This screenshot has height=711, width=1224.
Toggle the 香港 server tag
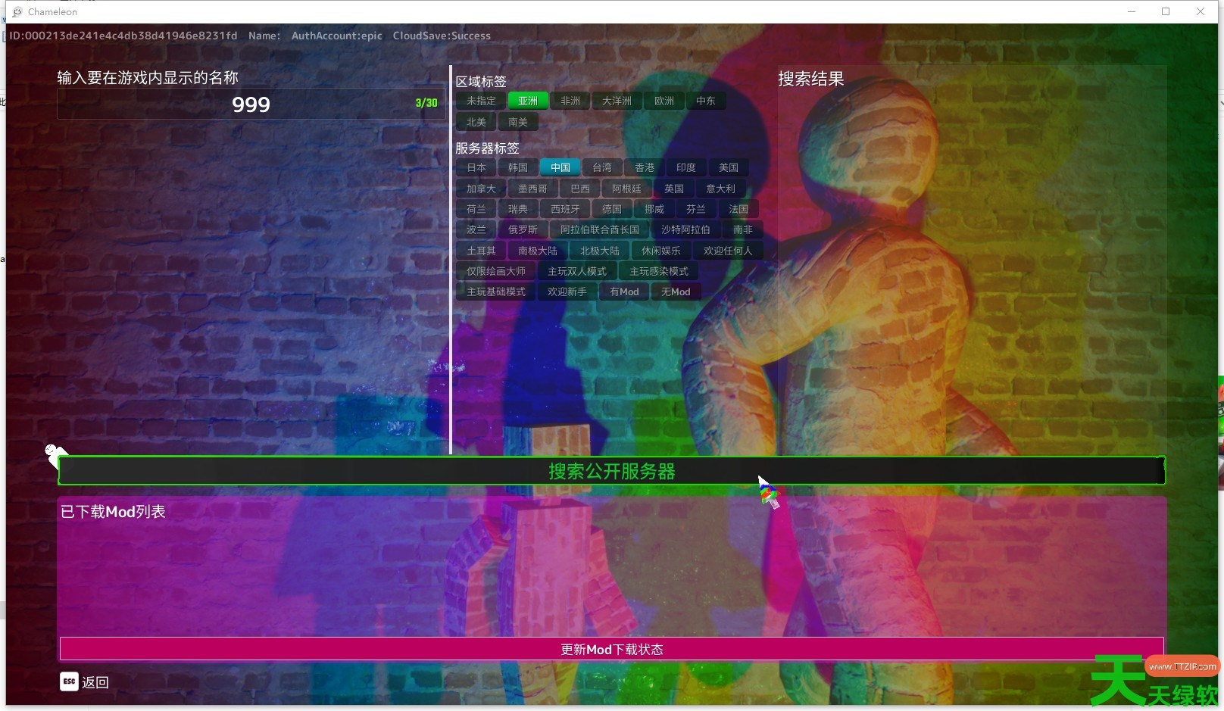click(x=645, y=167)
